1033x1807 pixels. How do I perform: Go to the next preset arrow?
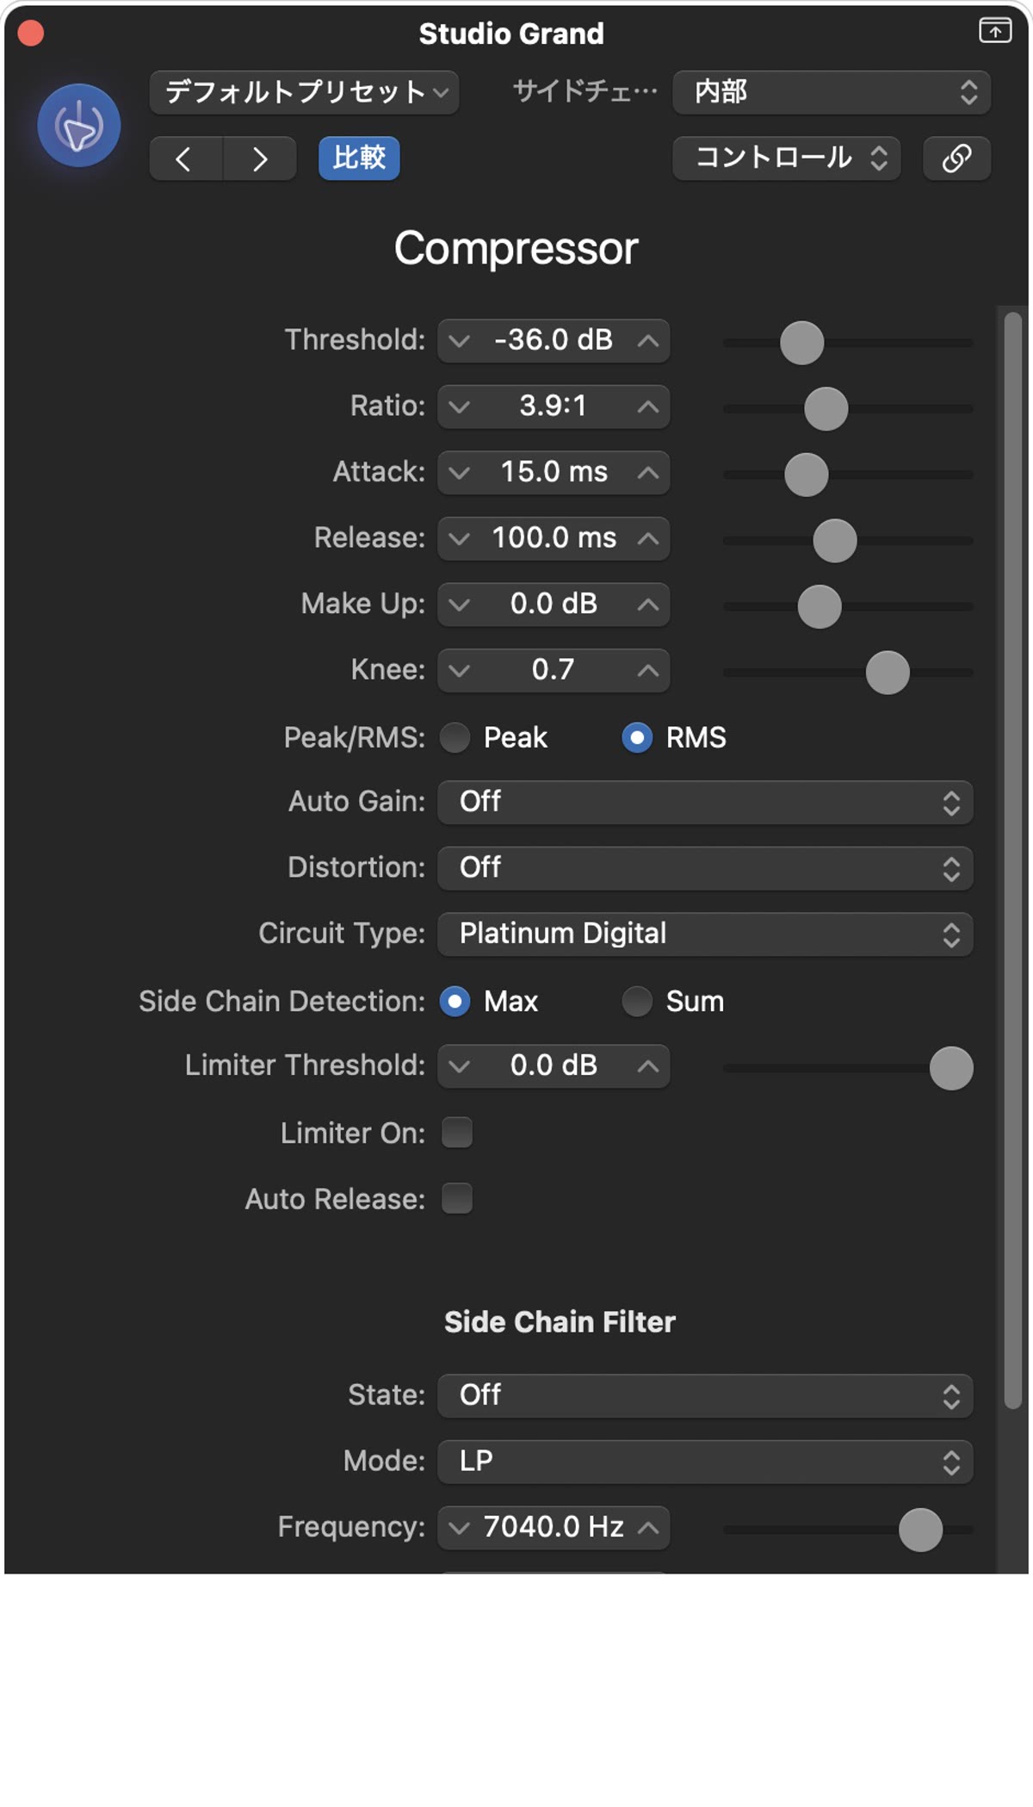click(x=260, y=158)
